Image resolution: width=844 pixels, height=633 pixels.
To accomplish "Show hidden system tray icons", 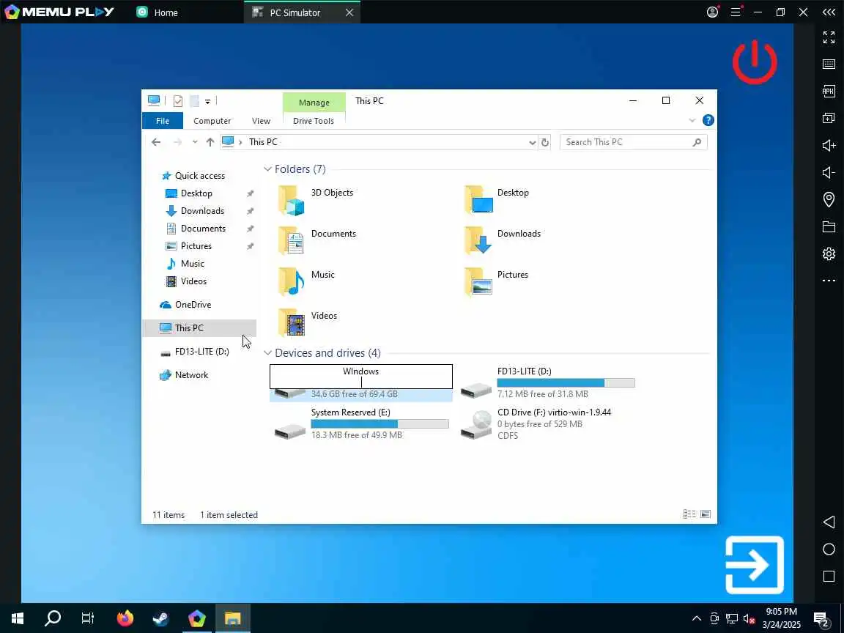I will (x=696, y=618).
